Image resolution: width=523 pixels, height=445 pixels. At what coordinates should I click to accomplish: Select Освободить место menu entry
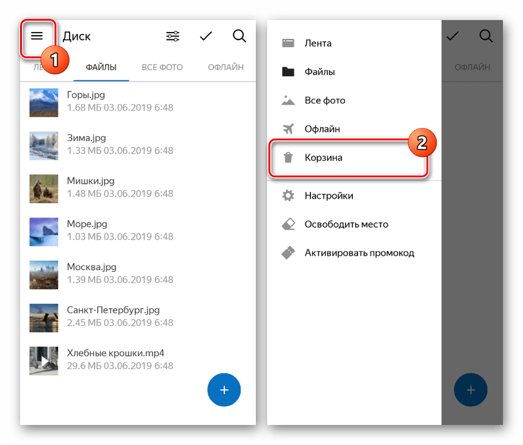(346, 224)
